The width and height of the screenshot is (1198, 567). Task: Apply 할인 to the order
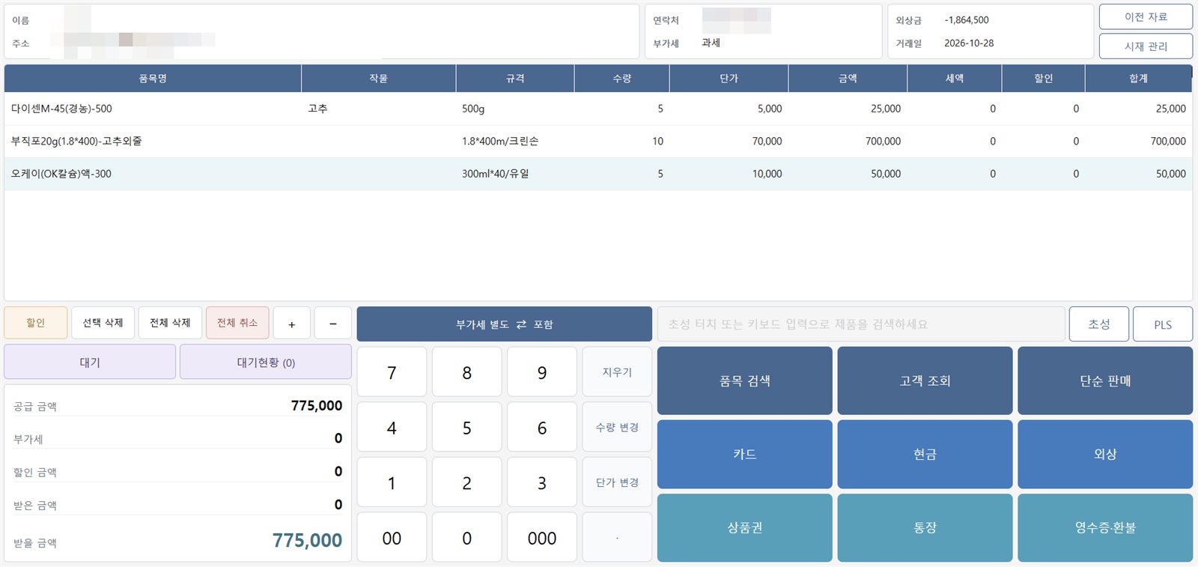pos(36,323)
